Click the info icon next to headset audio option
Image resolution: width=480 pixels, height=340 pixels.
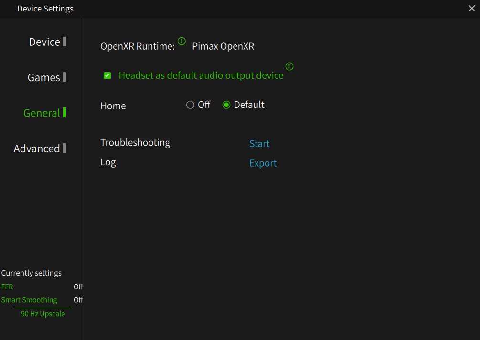pos(289,66)
